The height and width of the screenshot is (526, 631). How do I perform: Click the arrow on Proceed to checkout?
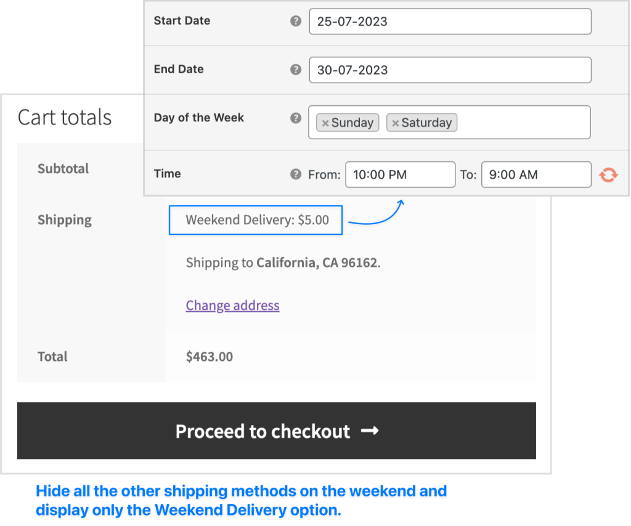[370, 431]
